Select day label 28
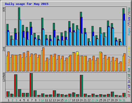Viewport: 132px width, 103px height. (112, 100)
